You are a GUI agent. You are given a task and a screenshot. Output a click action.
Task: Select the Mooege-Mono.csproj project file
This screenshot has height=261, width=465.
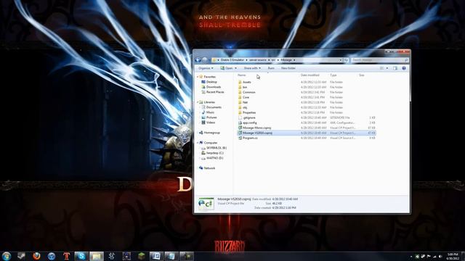coord(255,128)
